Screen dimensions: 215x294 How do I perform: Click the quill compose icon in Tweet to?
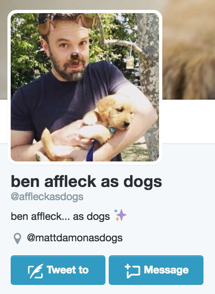pyautogui.click(x=36, y=271)
